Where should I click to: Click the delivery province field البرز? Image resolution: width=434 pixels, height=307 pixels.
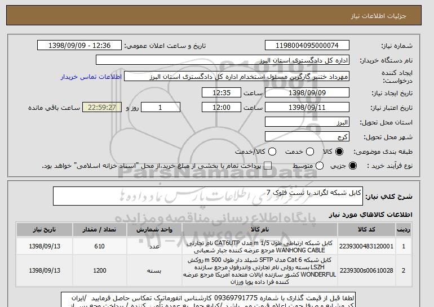[307, 122]
